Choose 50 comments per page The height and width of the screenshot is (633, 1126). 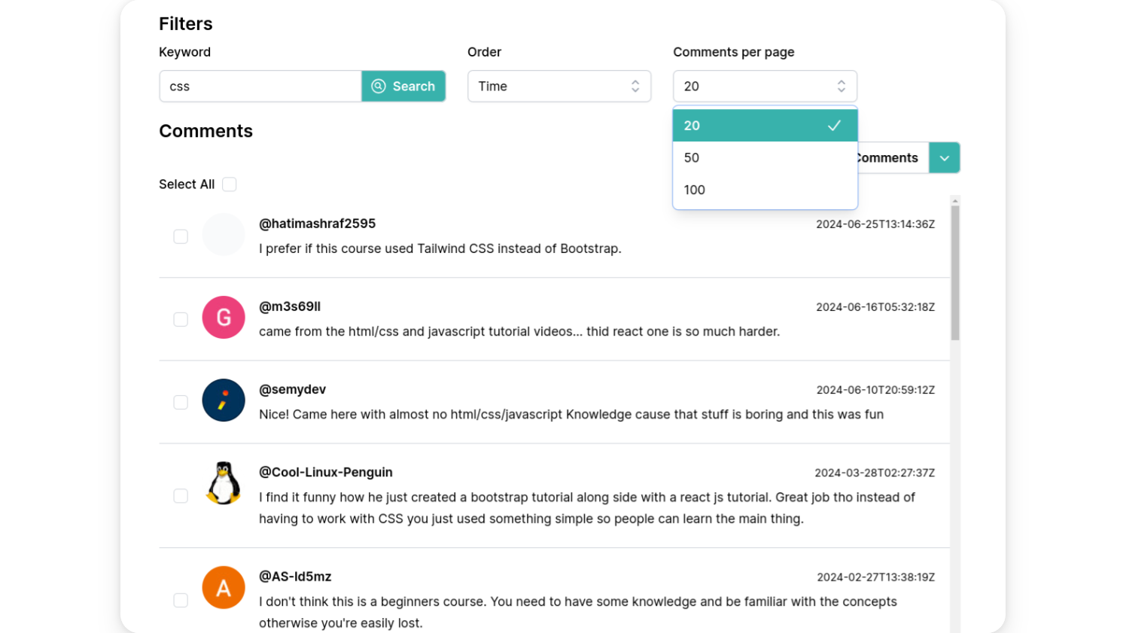764,158
